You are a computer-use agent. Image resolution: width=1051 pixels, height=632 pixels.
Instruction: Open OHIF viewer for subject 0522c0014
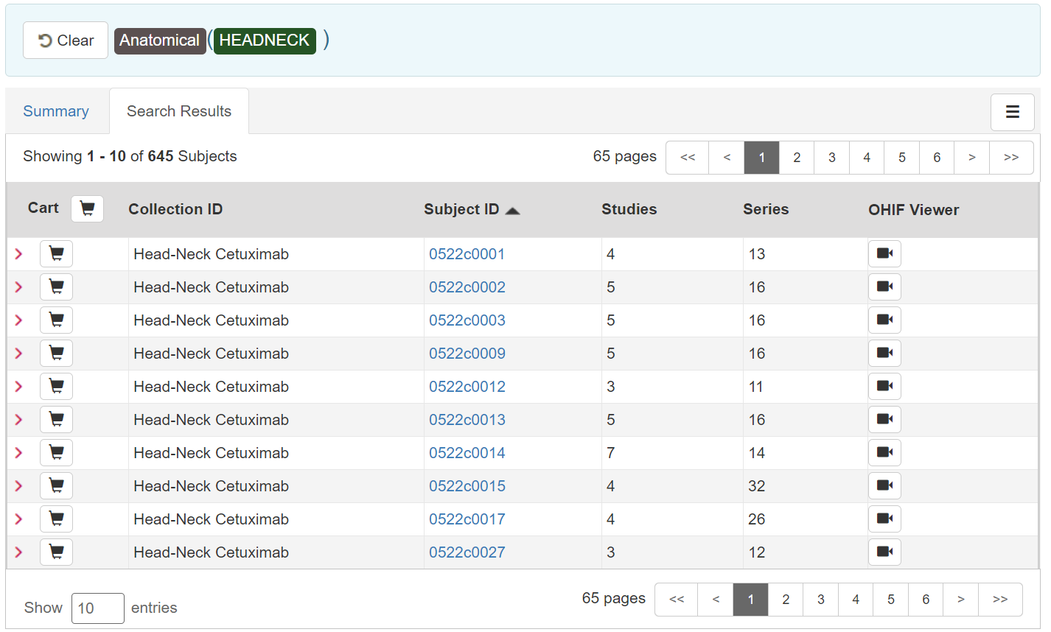click(884, 453)
